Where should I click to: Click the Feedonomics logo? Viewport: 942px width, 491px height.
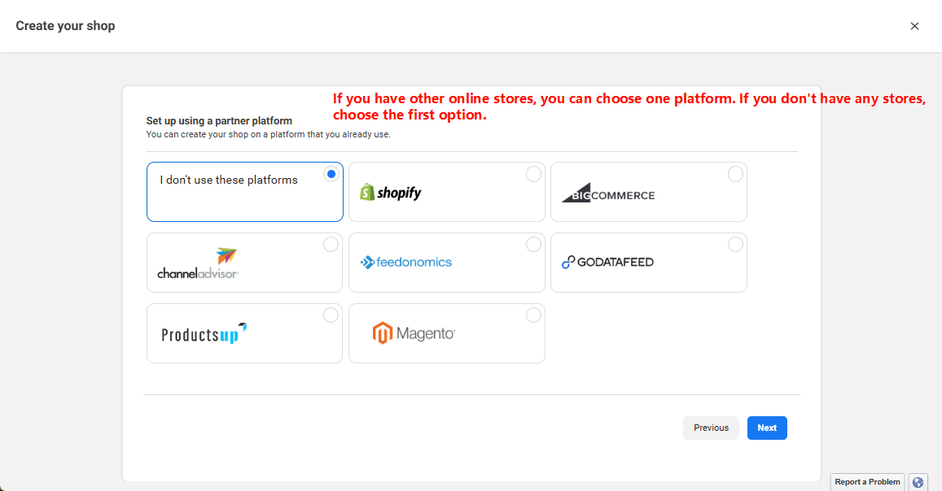click(x=405, y=262)
